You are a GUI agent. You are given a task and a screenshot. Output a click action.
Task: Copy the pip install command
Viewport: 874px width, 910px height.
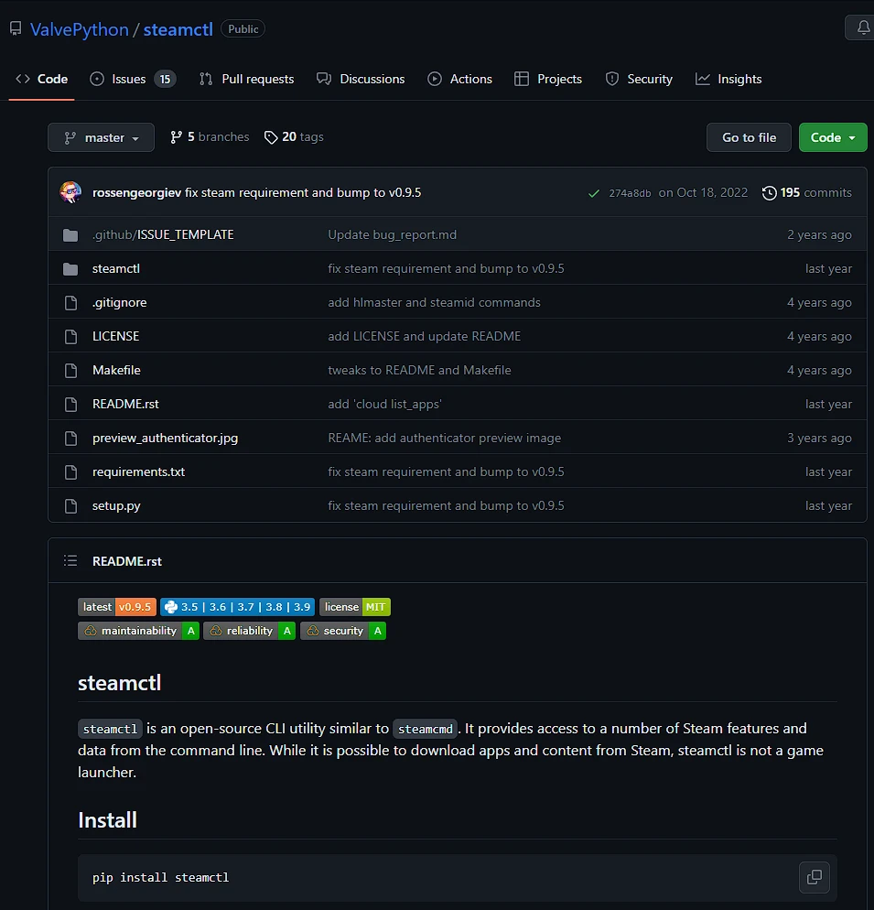[x=814, y=877]
